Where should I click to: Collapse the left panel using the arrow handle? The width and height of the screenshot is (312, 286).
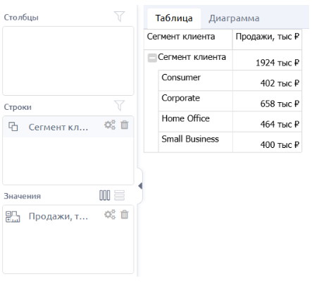[x=140, y=186]
